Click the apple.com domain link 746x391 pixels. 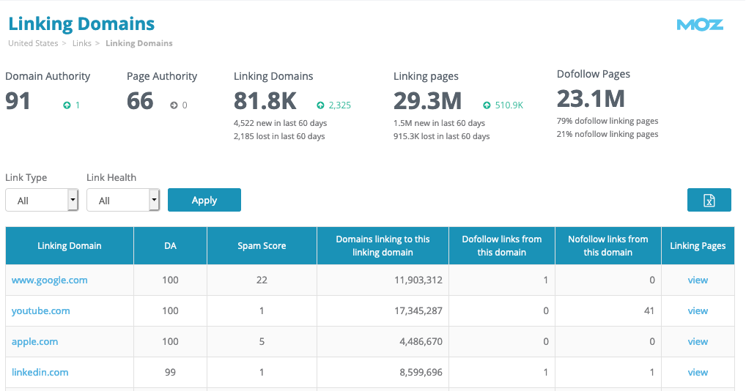34,341
